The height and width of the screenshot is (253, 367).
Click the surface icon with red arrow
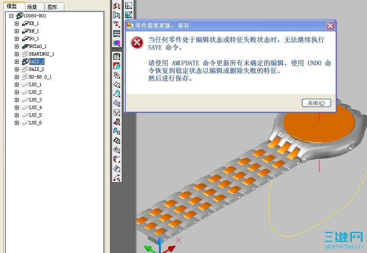(117, 150)
